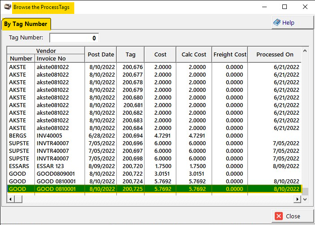This screenshot has width=315, height=225.
Task: Select the row with tag 200,681
Action: 154,105
